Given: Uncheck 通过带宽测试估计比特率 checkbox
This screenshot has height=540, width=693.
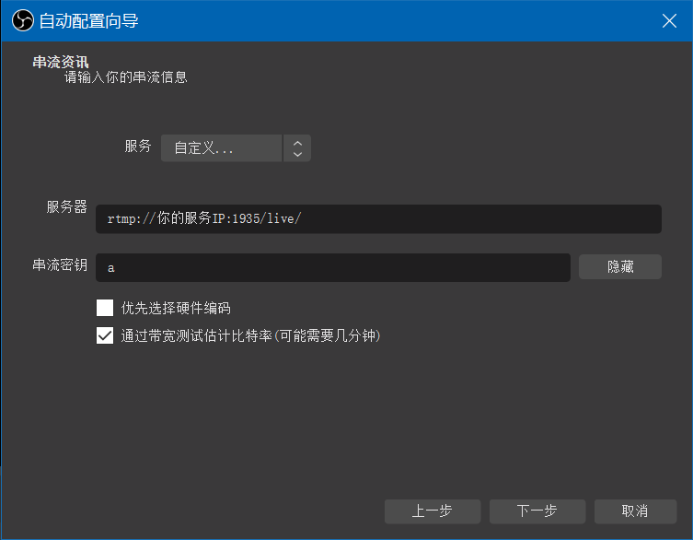Looking at the screenshot, I should tap(105, 335).
